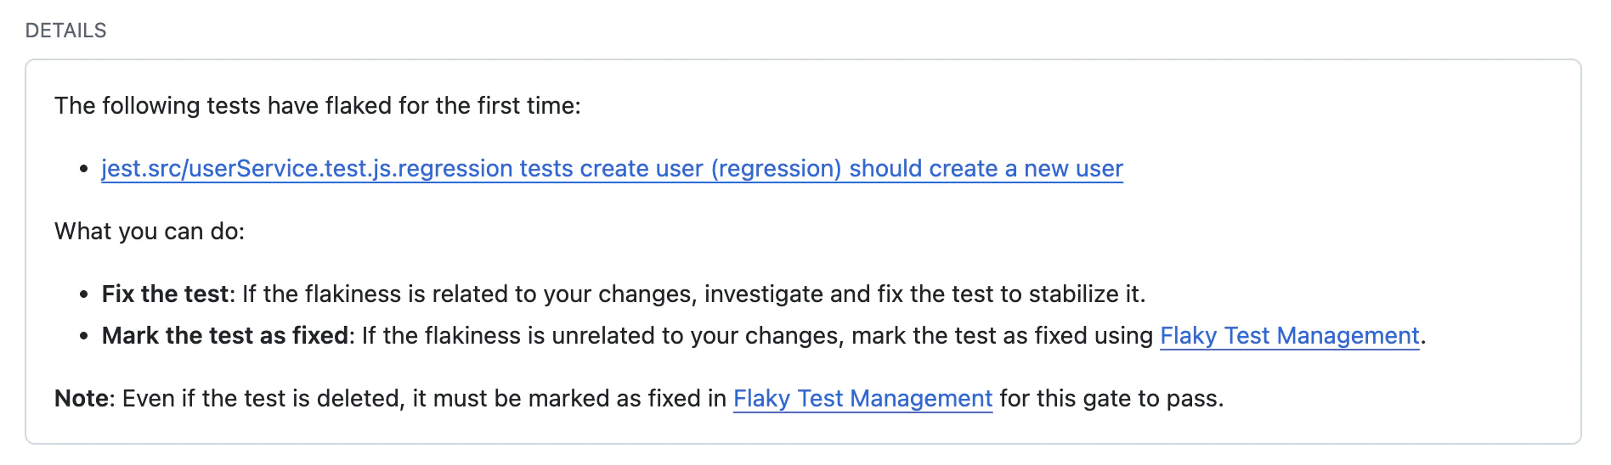
Task: Click bullet point before 'Fix the test'
Action: click(x=83, y=295)
